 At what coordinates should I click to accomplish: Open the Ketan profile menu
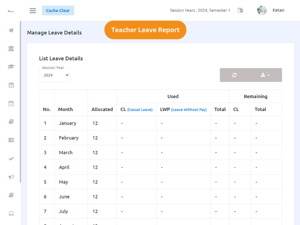click(x=278, y=10)
